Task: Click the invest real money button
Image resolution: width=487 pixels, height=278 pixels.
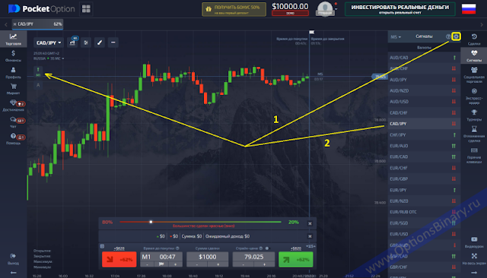Action: click(x=400, y=9)
